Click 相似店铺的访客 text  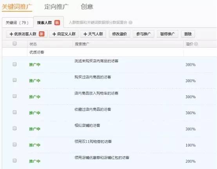pos(87,126)
